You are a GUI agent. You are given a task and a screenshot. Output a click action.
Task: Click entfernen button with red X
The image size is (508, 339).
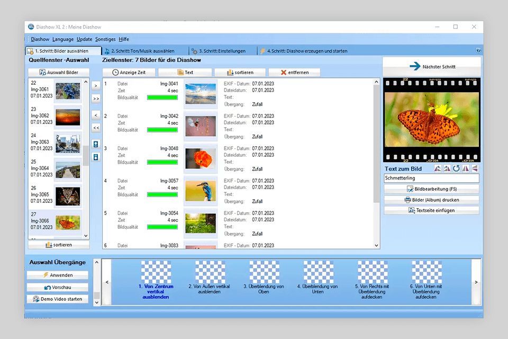pyautogui.click(x=295, y=73)
